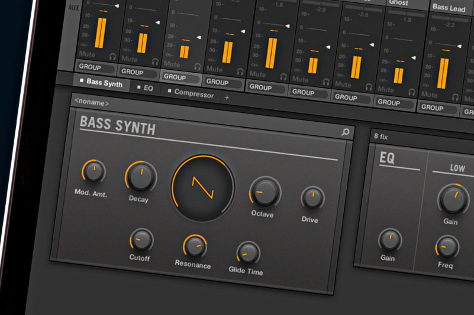
Task: Click fader triangle handle on first channel
Action: 117,6
